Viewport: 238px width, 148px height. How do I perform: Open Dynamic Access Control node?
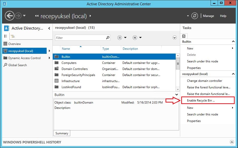pos(24,58)
